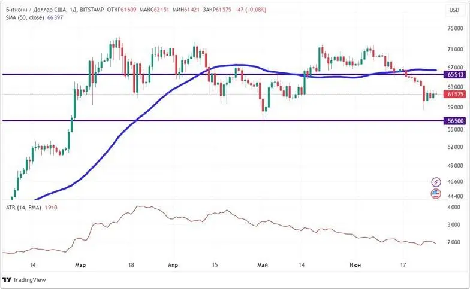This screenshot has width=470, height=289.
Task: Click the Май date on time axis
Action: [x=261, y=263]
